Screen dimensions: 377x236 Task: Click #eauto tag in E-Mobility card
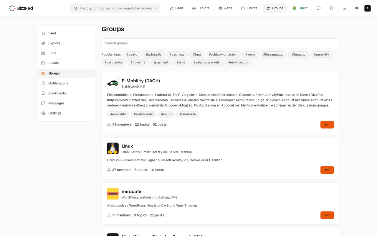pos(166,114)
